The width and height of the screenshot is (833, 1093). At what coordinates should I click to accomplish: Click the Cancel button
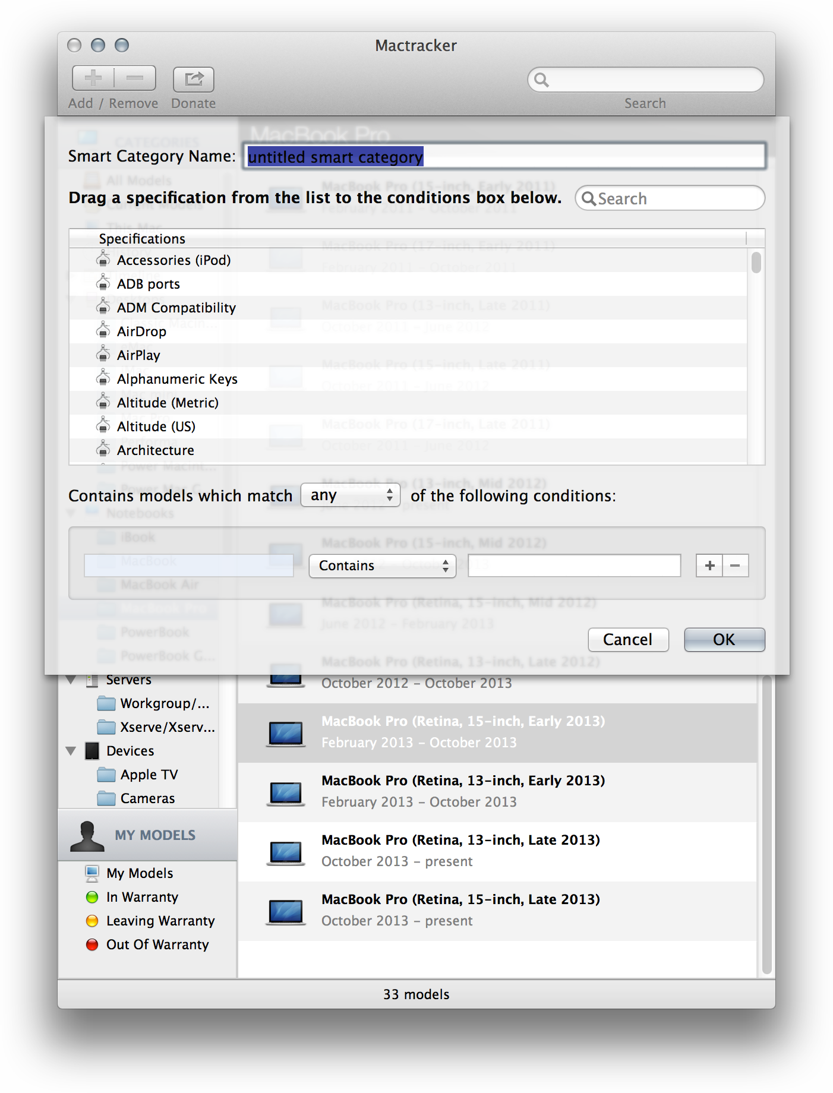click(628, 640)
